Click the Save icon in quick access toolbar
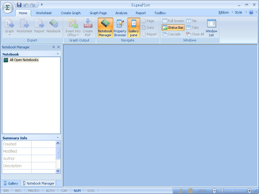 19,5
